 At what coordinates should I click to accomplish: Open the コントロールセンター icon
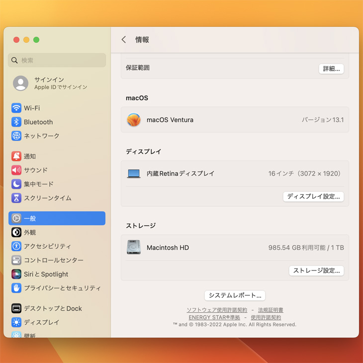coord(16,260)
